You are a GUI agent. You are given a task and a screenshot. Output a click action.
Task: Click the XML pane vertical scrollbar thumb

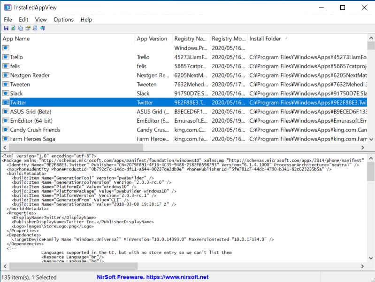tap(371, 171)
